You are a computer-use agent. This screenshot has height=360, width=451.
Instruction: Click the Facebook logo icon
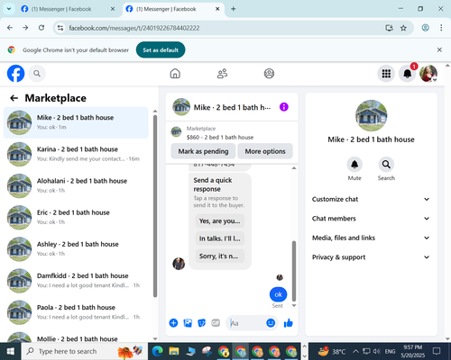tap(15, 74)
